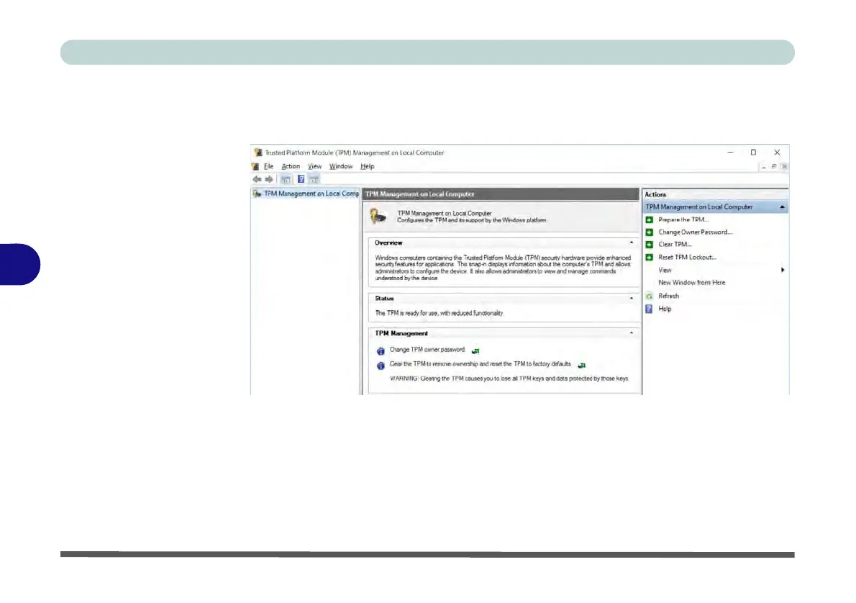Click the Refresh icon in Actions pane
This screenshot has width=856, height=603.
[649, 296]
